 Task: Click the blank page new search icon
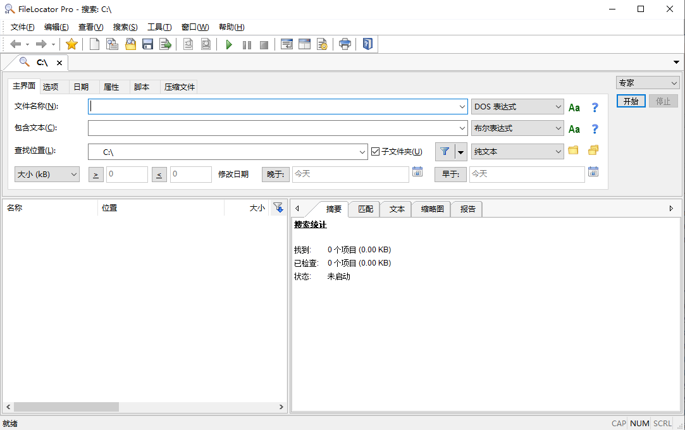click(x=94, y=44)
